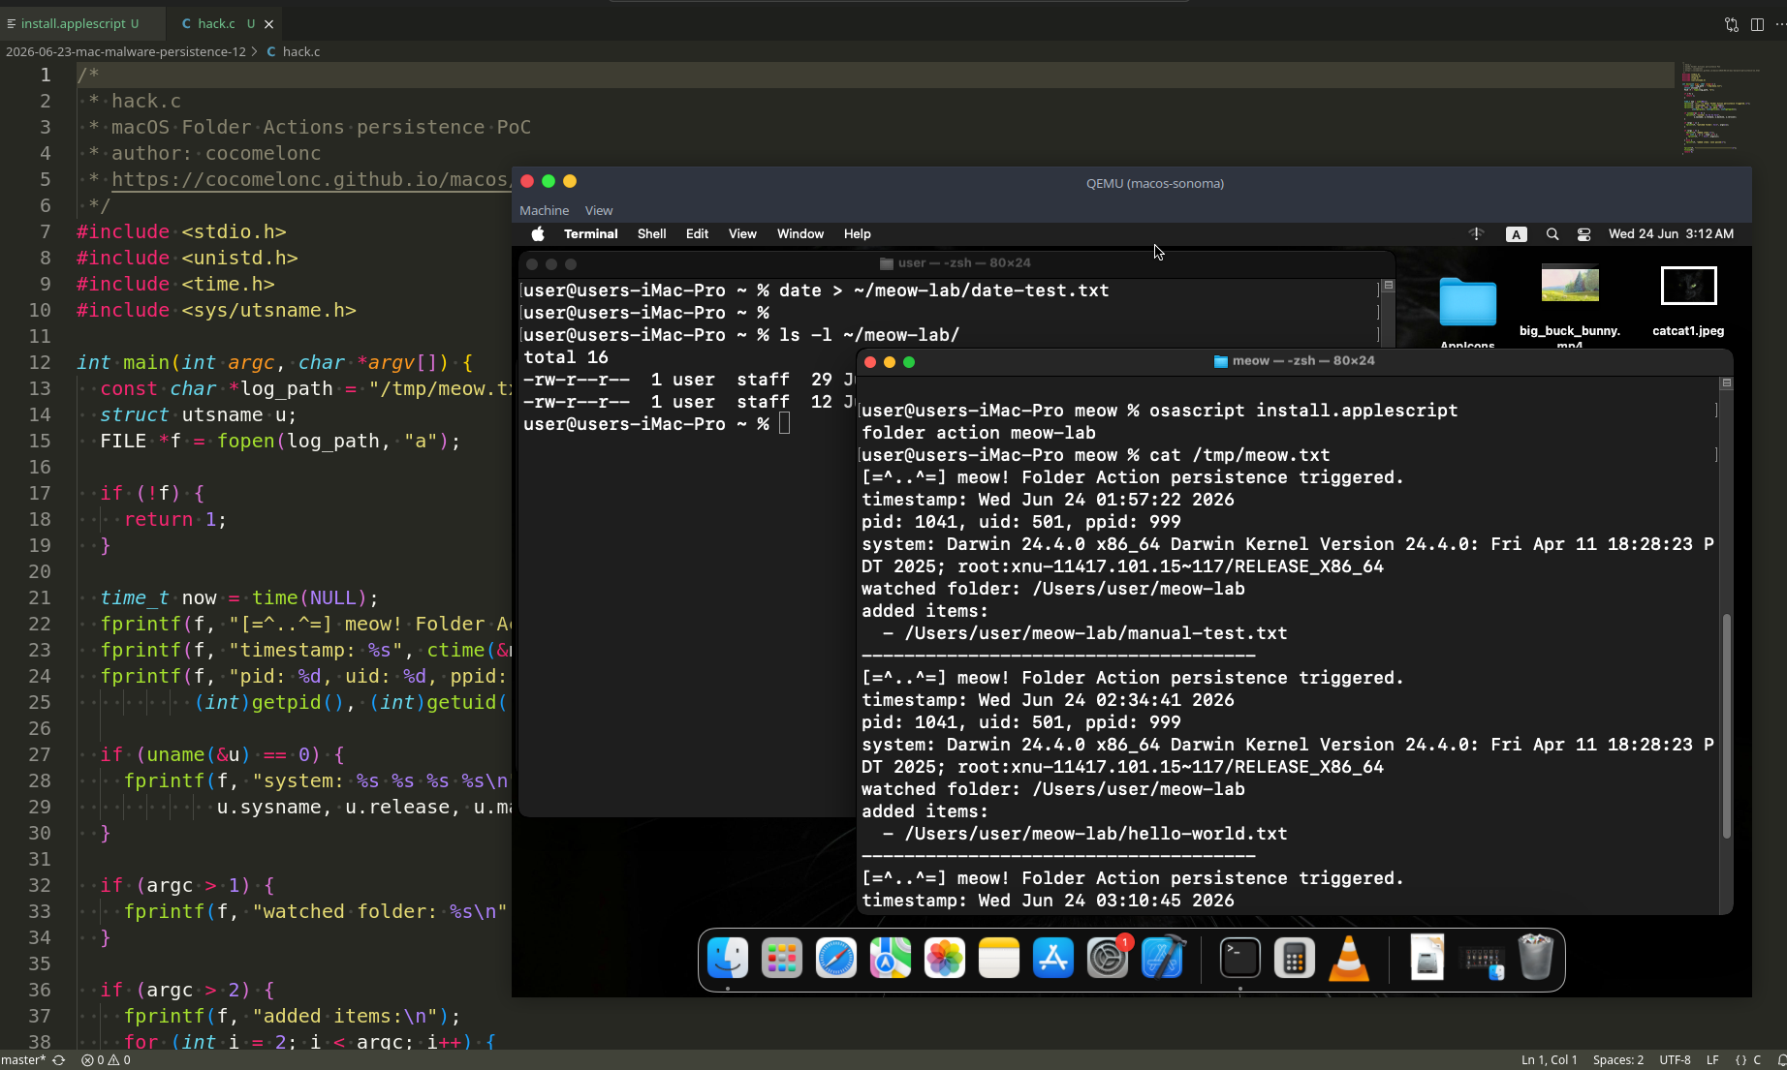Open the Help menu

pyautogui.click(x=858, y=234)
